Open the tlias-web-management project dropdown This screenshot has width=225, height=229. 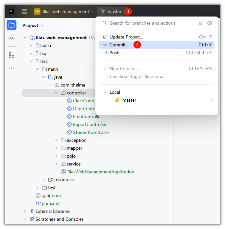point(64,12)
